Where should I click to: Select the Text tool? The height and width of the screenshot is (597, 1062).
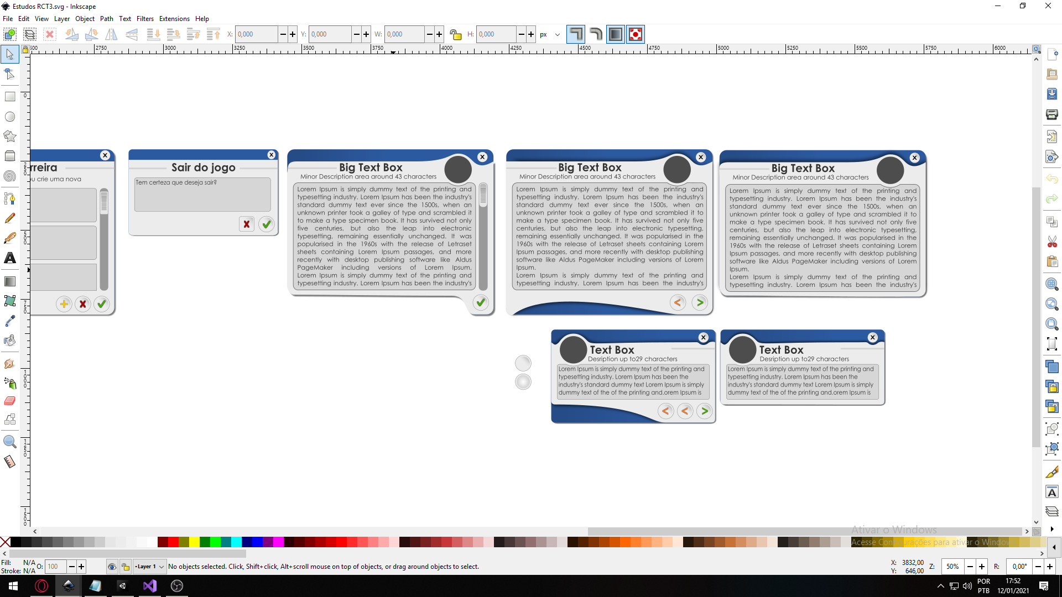click(9, 258)
